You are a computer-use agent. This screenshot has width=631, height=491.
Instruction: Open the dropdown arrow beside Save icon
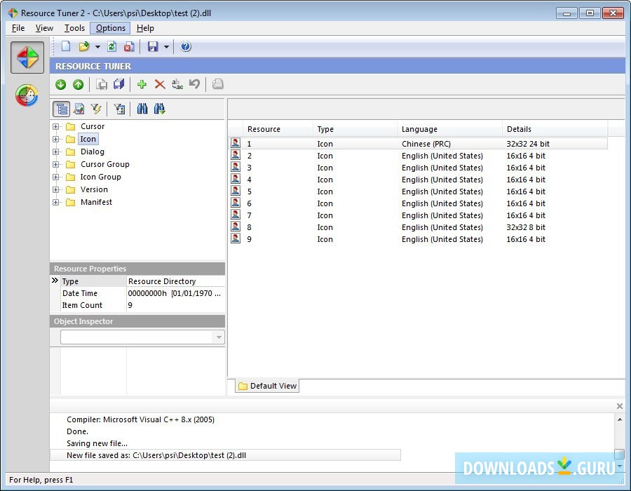[x=166, y=47]
